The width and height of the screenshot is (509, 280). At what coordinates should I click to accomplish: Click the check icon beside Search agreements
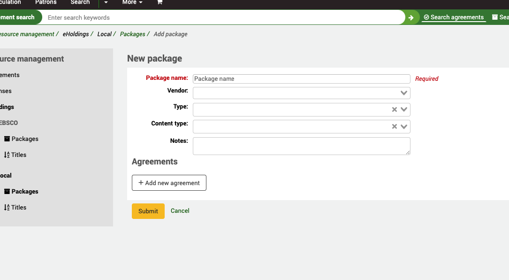tap(425, 17)
